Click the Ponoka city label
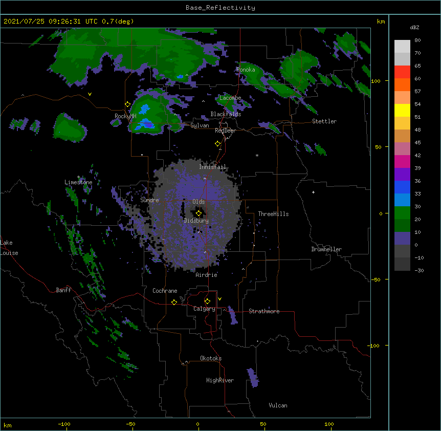This screenshot has width=441, height=431. click(x=246, y=70)
